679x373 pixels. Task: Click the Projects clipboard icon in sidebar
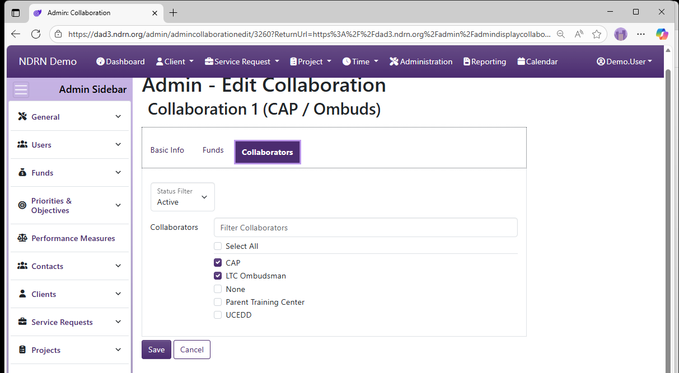22,350
